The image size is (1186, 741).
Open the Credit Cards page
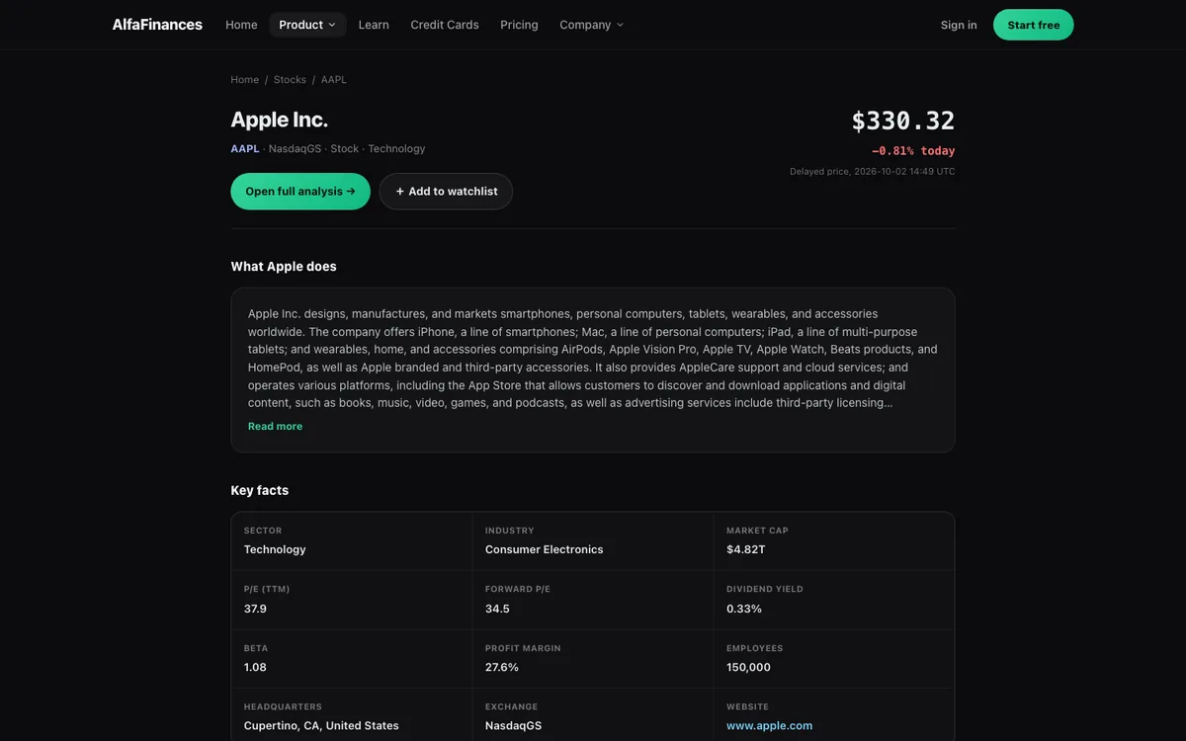[x=445, y=25]
